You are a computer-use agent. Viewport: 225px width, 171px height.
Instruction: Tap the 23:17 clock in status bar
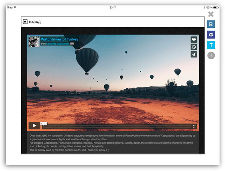tap(112, 8)
